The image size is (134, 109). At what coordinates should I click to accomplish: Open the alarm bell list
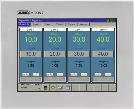53,88
